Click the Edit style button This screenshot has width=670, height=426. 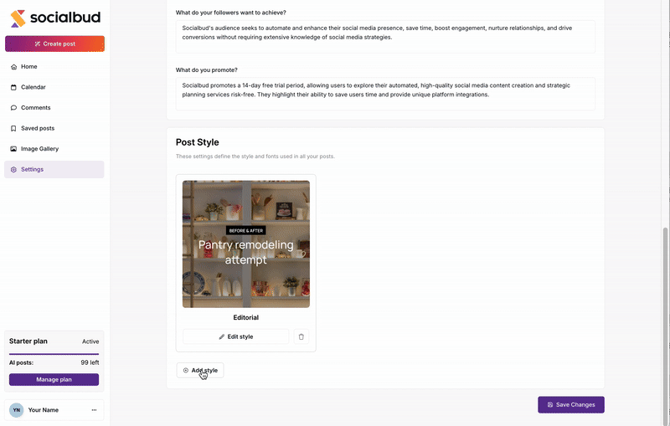[x=236, y=336]
